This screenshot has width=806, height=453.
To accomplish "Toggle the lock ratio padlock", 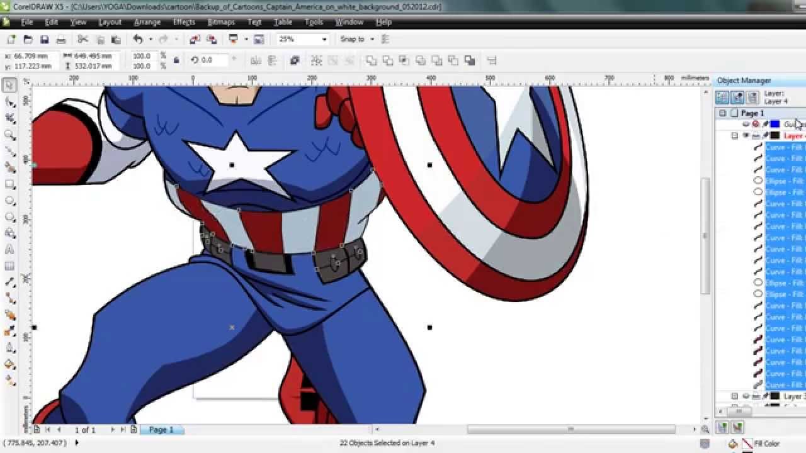I will (x=176, y=60).
